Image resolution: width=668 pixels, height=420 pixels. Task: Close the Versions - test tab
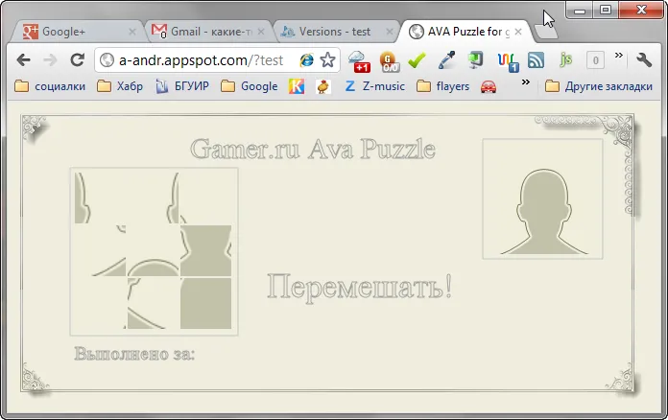(390, 32)
